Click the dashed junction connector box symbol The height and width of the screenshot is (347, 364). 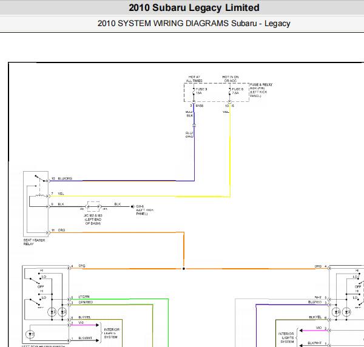pyautogui.click(x=93, y=206)
